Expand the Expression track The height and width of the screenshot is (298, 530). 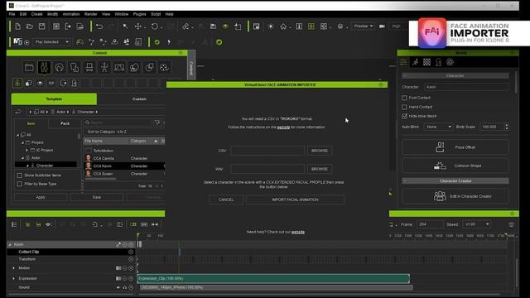coord(14,278)
